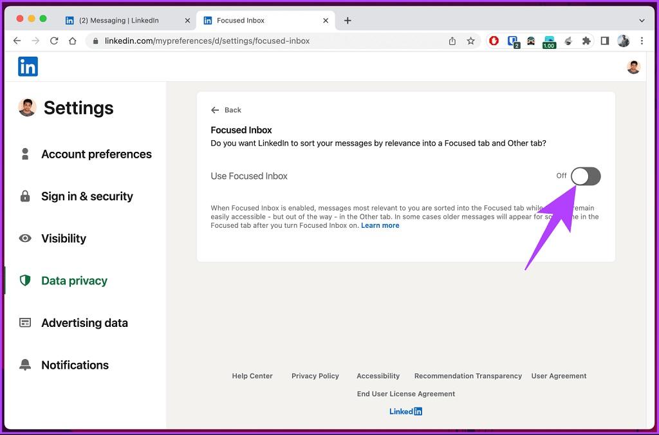Click the lock icon for Sign in & security
Screen dimensions: 659x435
25,196
